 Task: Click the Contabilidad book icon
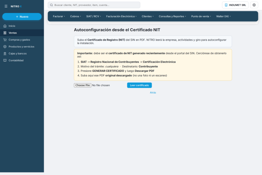coord(5,60)
